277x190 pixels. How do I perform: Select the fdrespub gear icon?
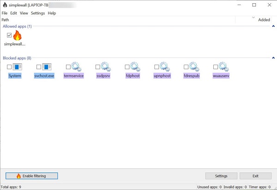[x=194, y=67]
